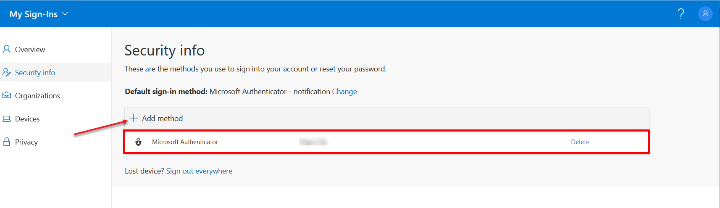Click the Microsoft Authenticator lock icon

tap(139, 142)
